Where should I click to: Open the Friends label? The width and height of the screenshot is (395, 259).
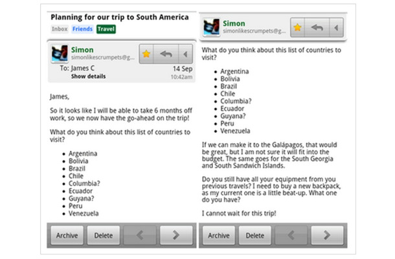point(82,29)
